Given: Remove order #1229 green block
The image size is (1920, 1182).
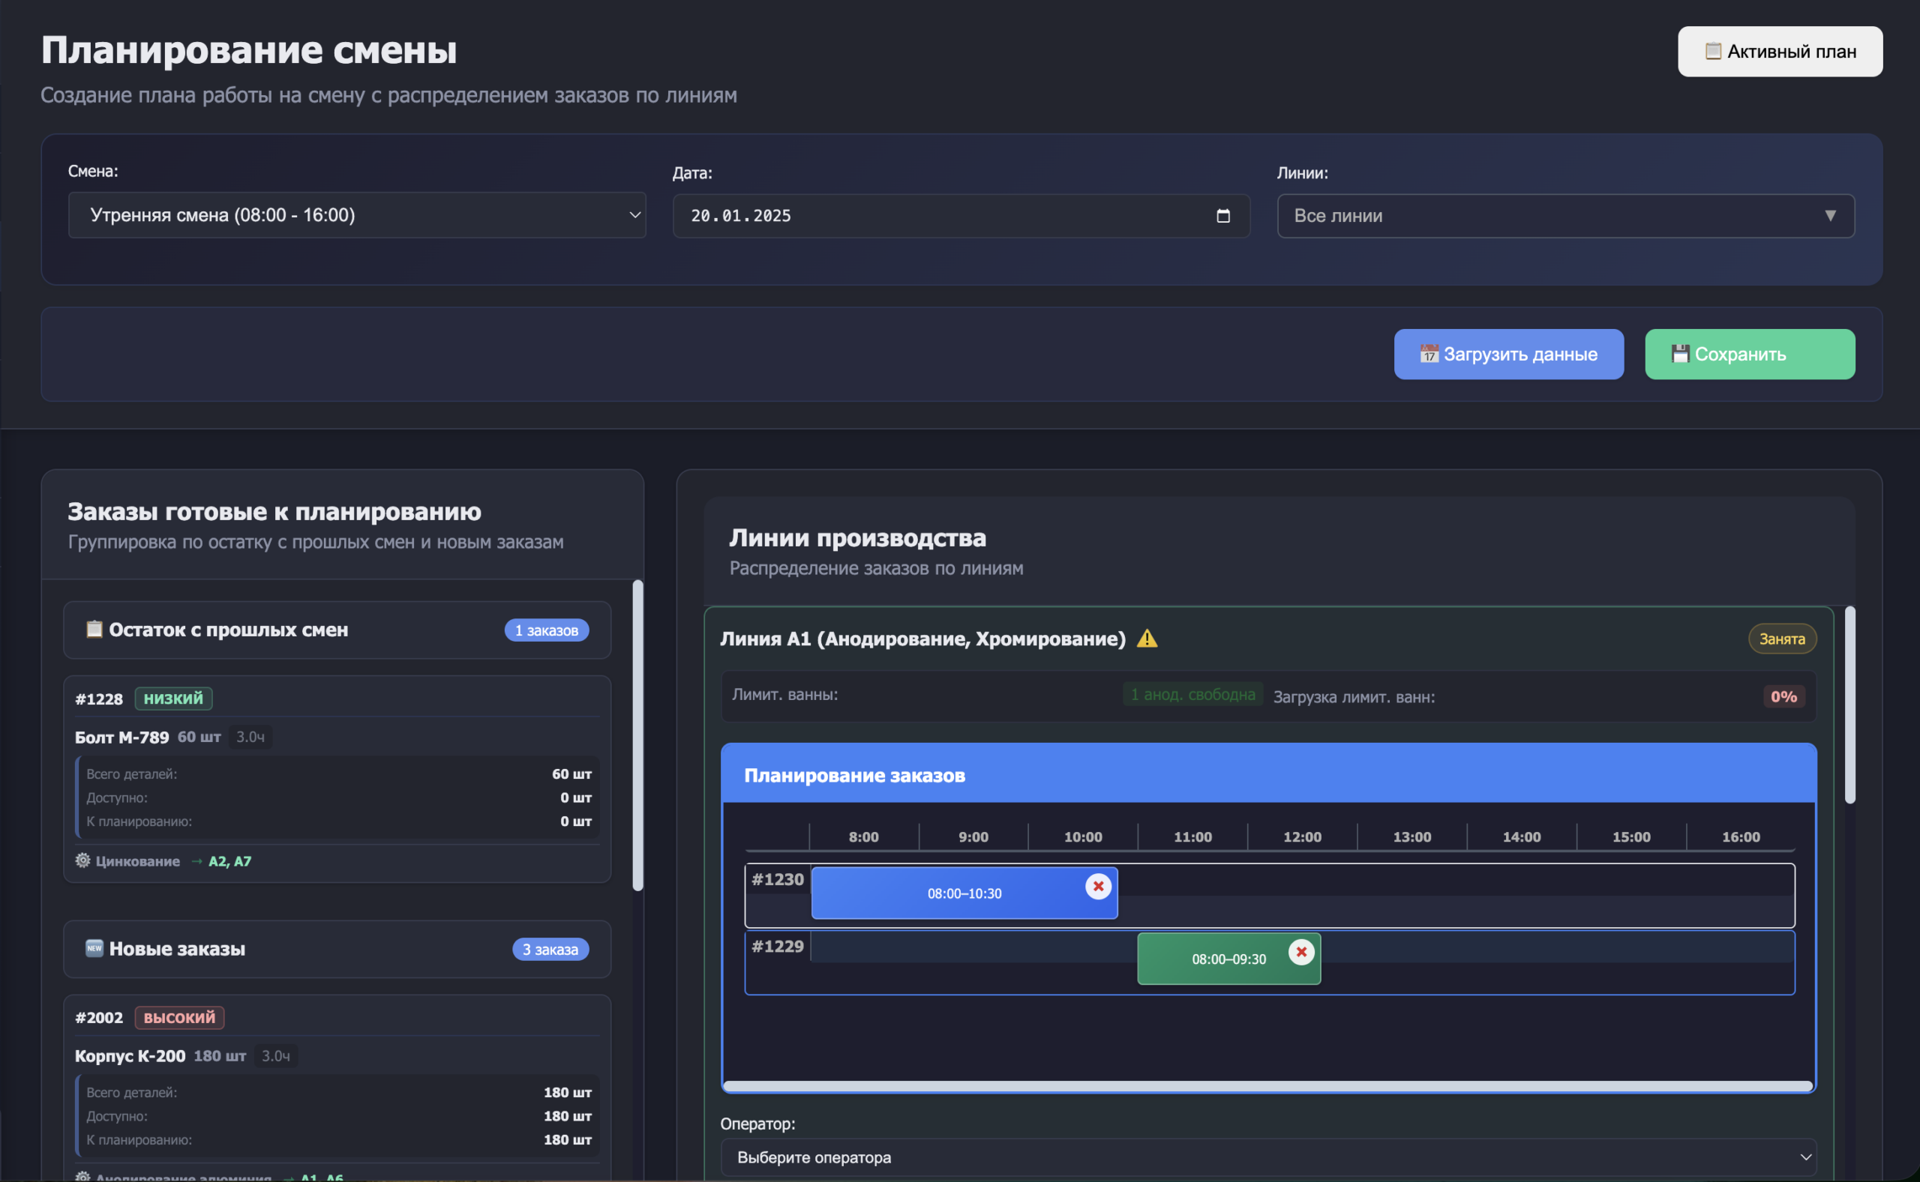Looking at the screenshot, I should [x=1300, y=951].
